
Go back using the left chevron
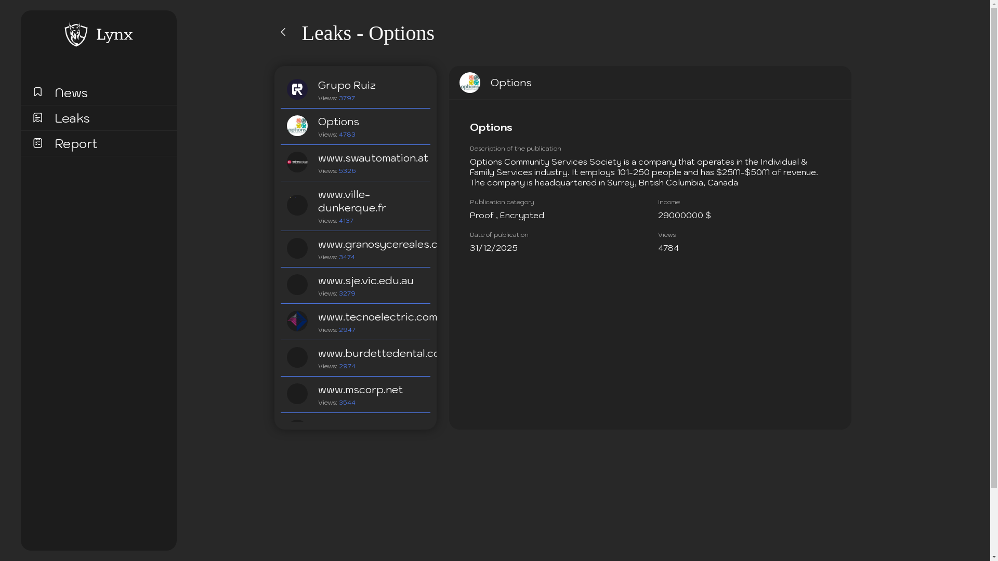(x=283, y=32)
